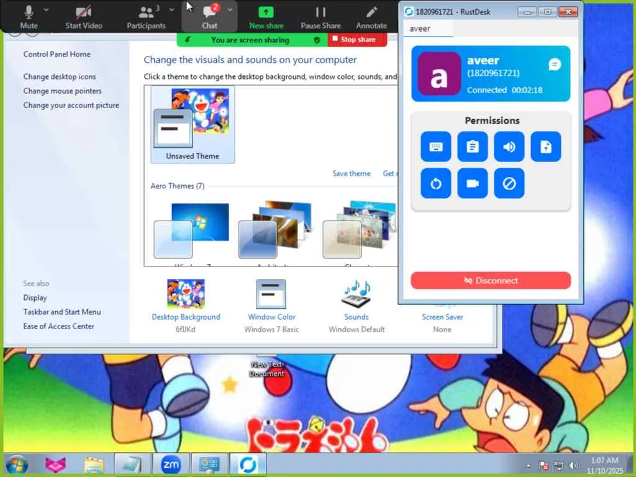Toggle keyboard permission in RustDesk

[435, 147]
